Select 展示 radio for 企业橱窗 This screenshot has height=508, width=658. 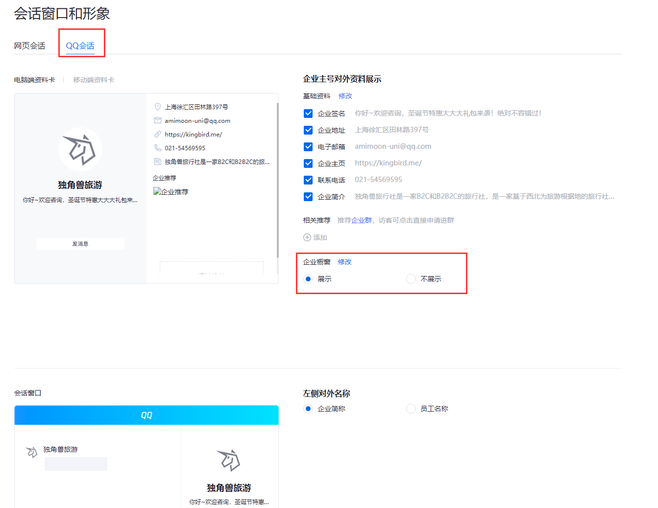pos(308,279)
